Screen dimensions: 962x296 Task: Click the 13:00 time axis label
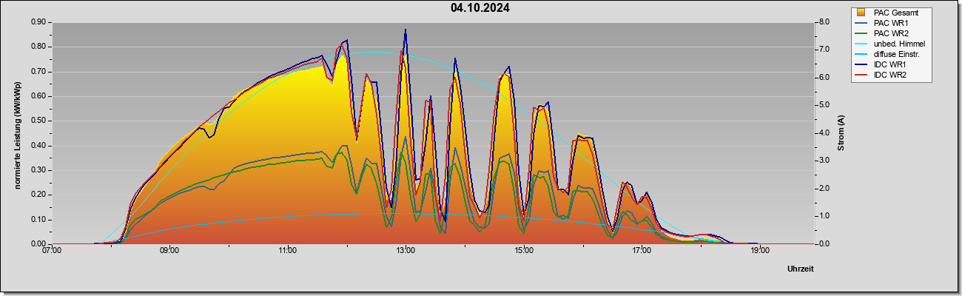(406, 251)
